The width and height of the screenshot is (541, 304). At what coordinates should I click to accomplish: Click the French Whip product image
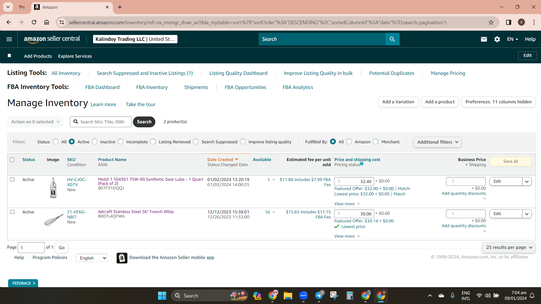[54, 220]
